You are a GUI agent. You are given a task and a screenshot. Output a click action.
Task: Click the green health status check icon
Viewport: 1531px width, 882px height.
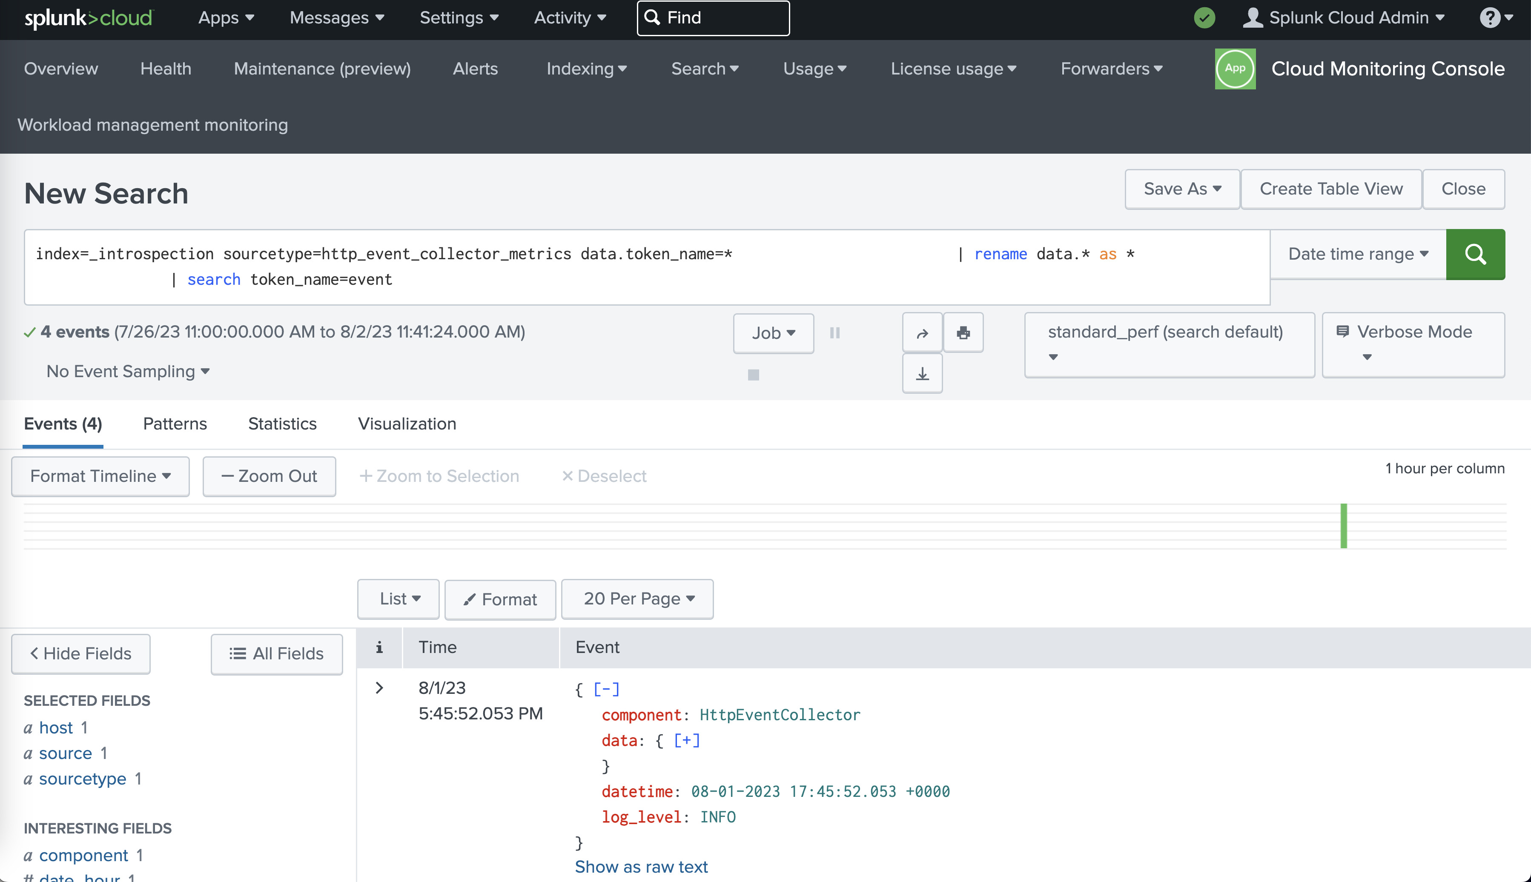click(x=1204, y=17)
